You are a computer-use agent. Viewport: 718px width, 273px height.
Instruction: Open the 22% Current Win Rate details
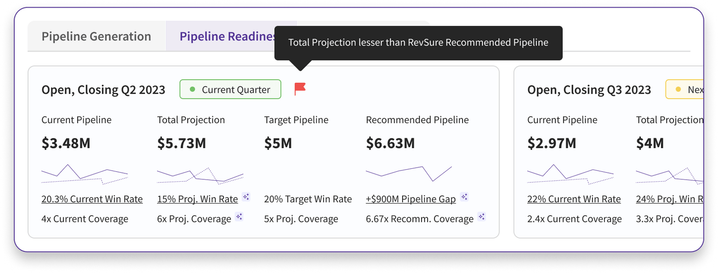tap(574, 198)
